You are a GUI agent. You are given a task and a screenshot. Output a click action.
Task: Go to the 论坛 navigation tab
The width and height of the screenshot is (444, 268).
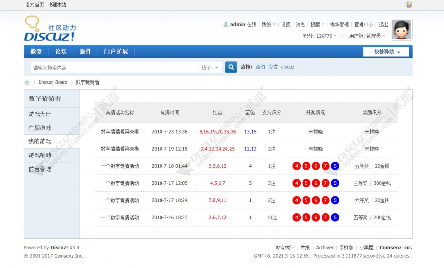(61, 52)
